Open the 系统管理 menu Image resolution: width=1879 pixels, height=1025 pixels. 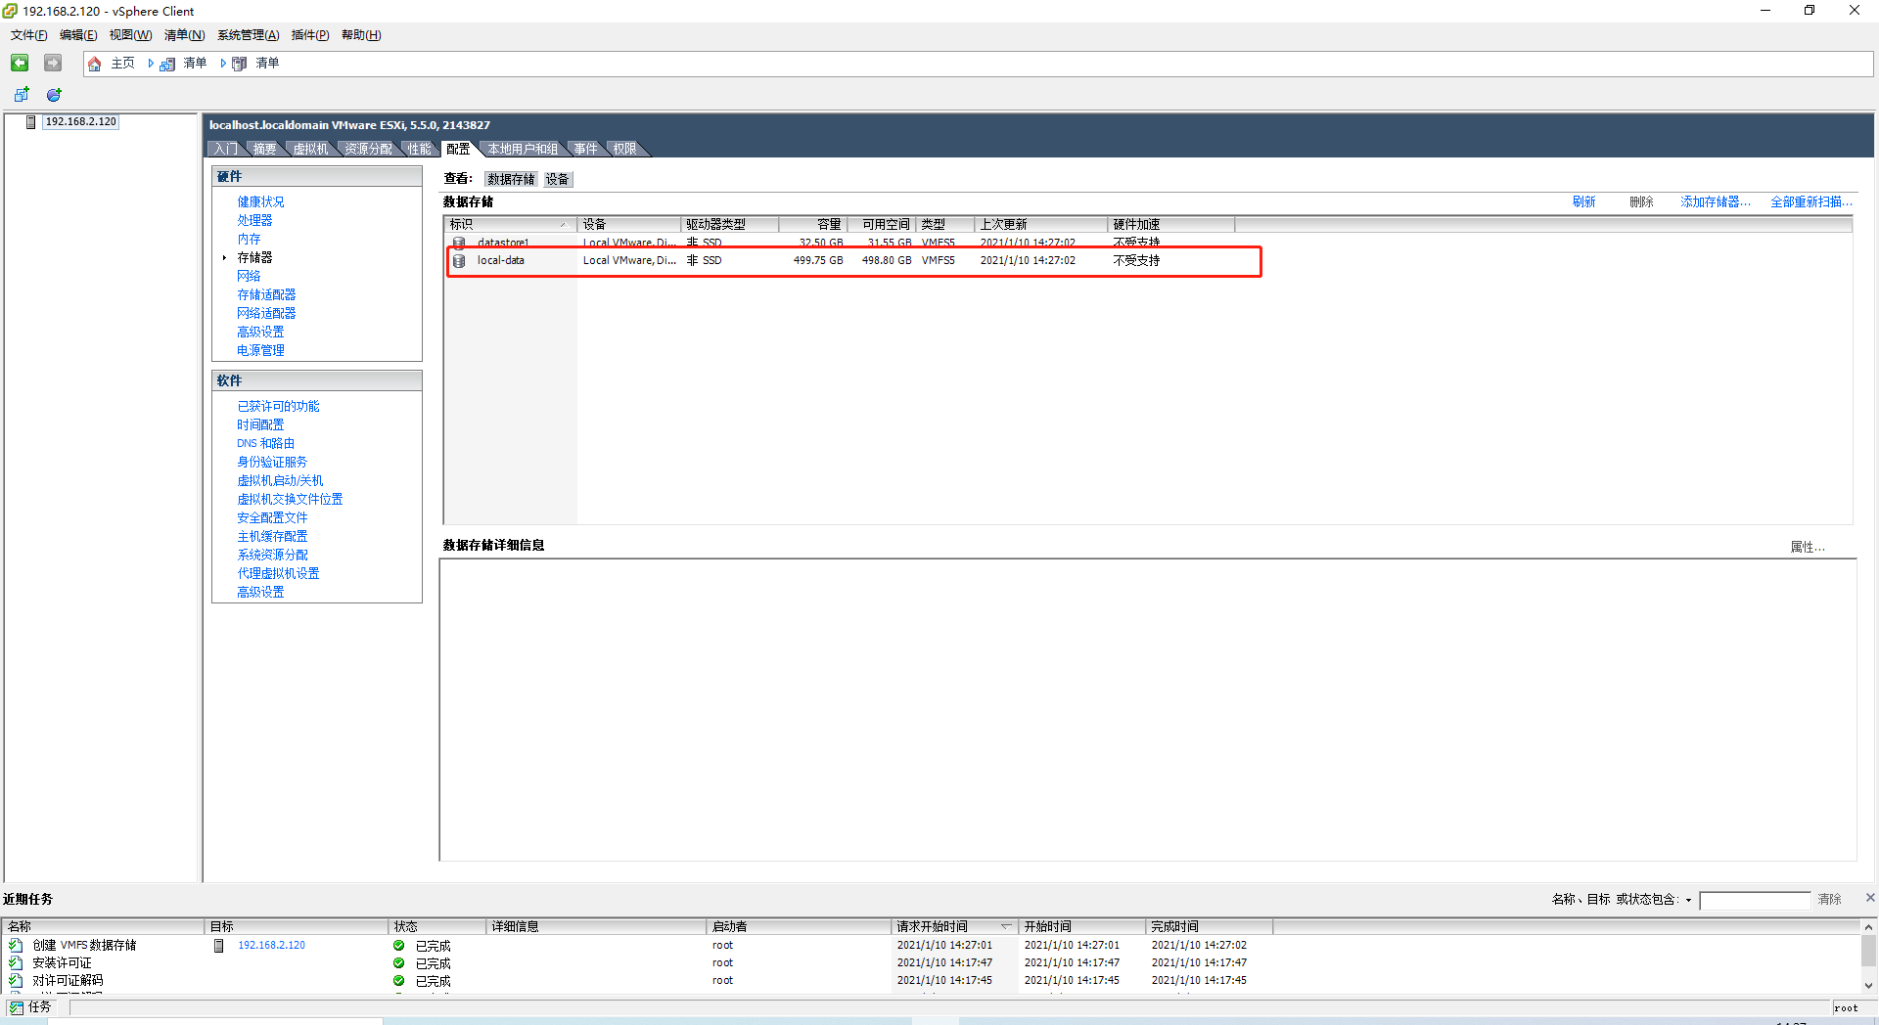coord(248,35)
